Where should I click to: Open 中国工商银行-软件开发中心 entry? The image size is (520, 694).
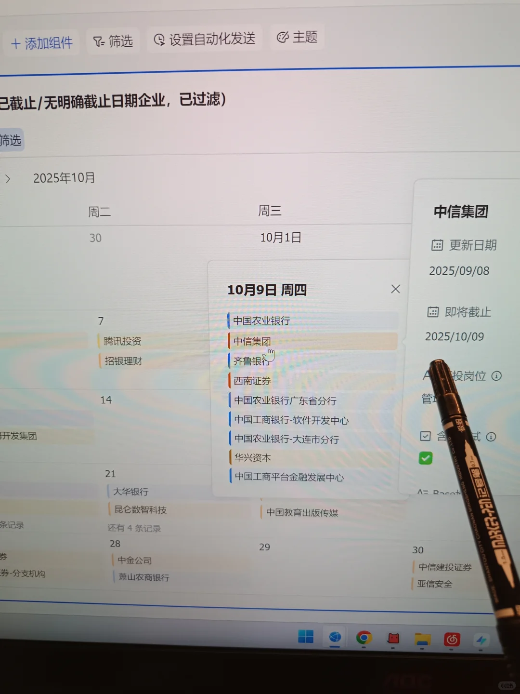click(313, 420)
